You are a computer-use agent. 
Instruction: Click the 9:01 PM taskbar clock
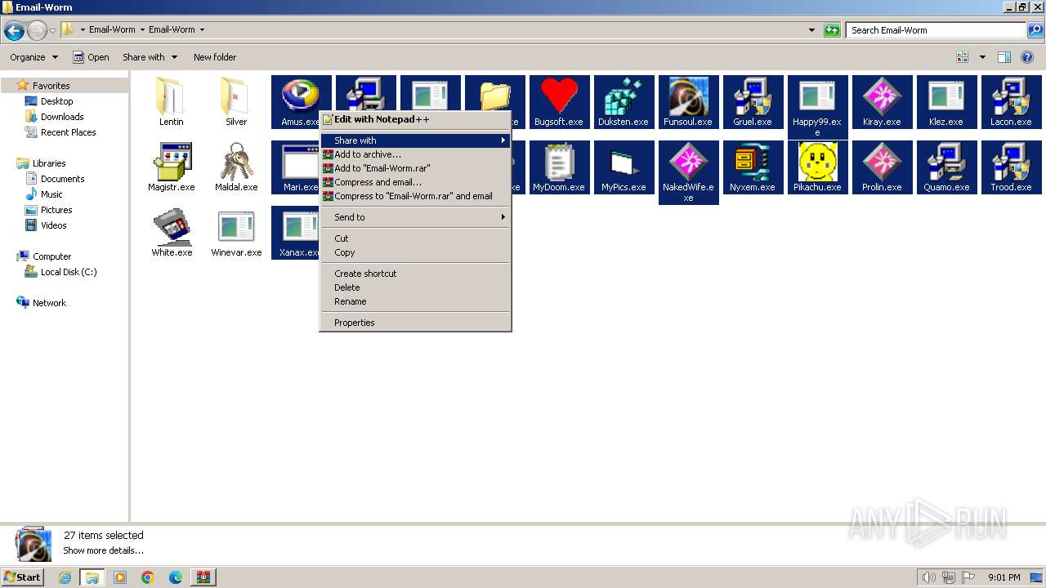click(1004, 577)
